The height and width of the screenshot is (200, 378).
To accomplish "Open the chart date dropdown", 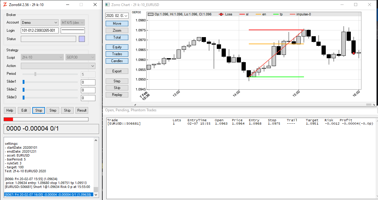I will click(117, 16).
